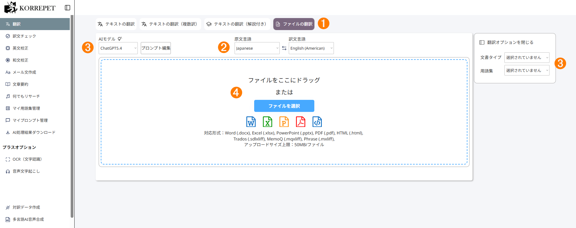Click the Word file format icon

[251, 122]
